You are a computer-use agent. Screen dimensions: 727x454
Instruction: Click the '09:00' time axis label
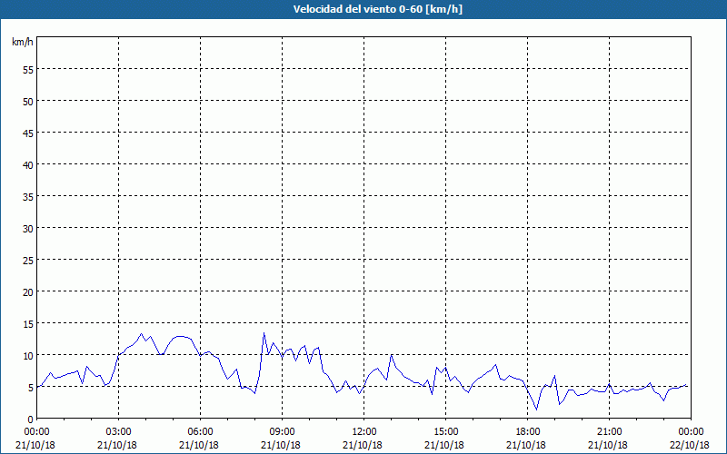click(x=282, y=432)
